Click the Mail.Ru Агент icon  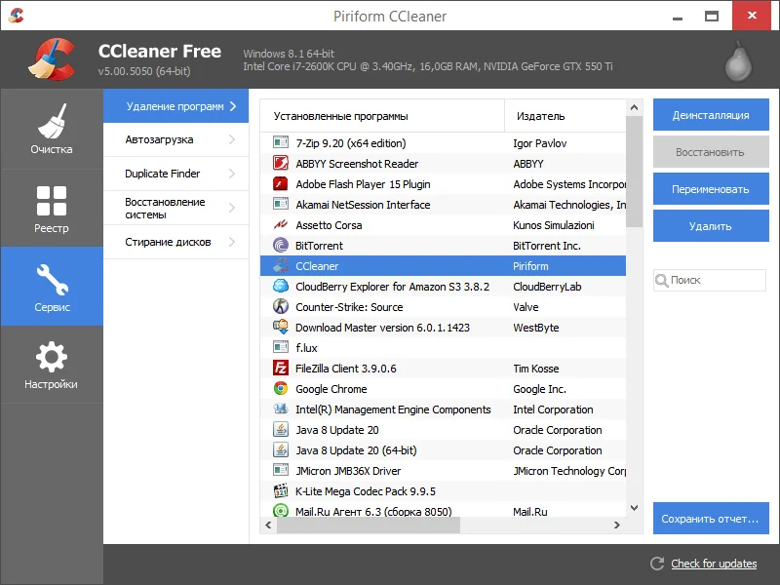tap(281, 510)
